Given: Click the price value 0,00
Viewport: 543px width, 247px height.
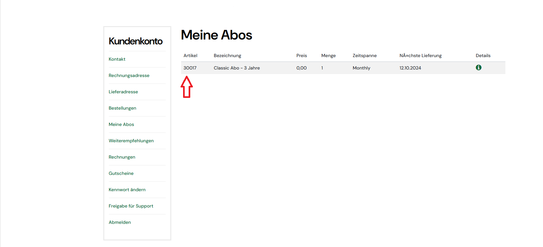Looking at the screenshot, I should coord(301,68).
